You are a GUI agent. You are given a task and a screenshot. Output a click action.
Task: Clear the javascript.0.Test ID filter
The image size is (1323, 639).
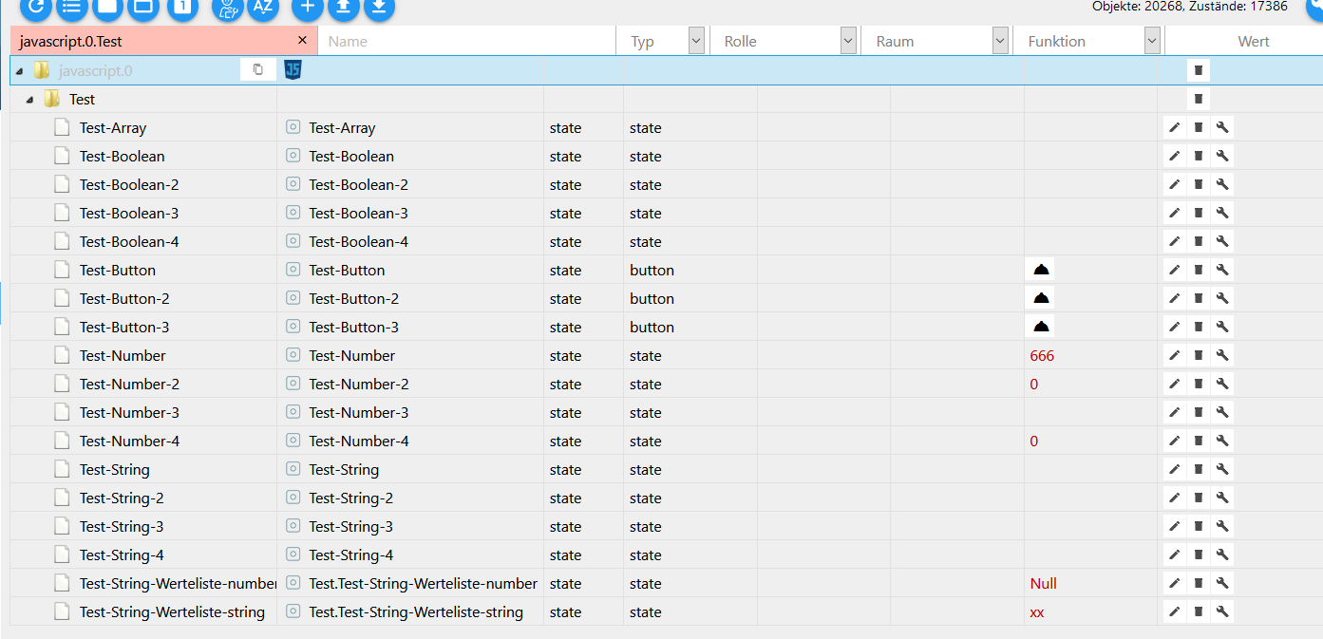(302, 41)
